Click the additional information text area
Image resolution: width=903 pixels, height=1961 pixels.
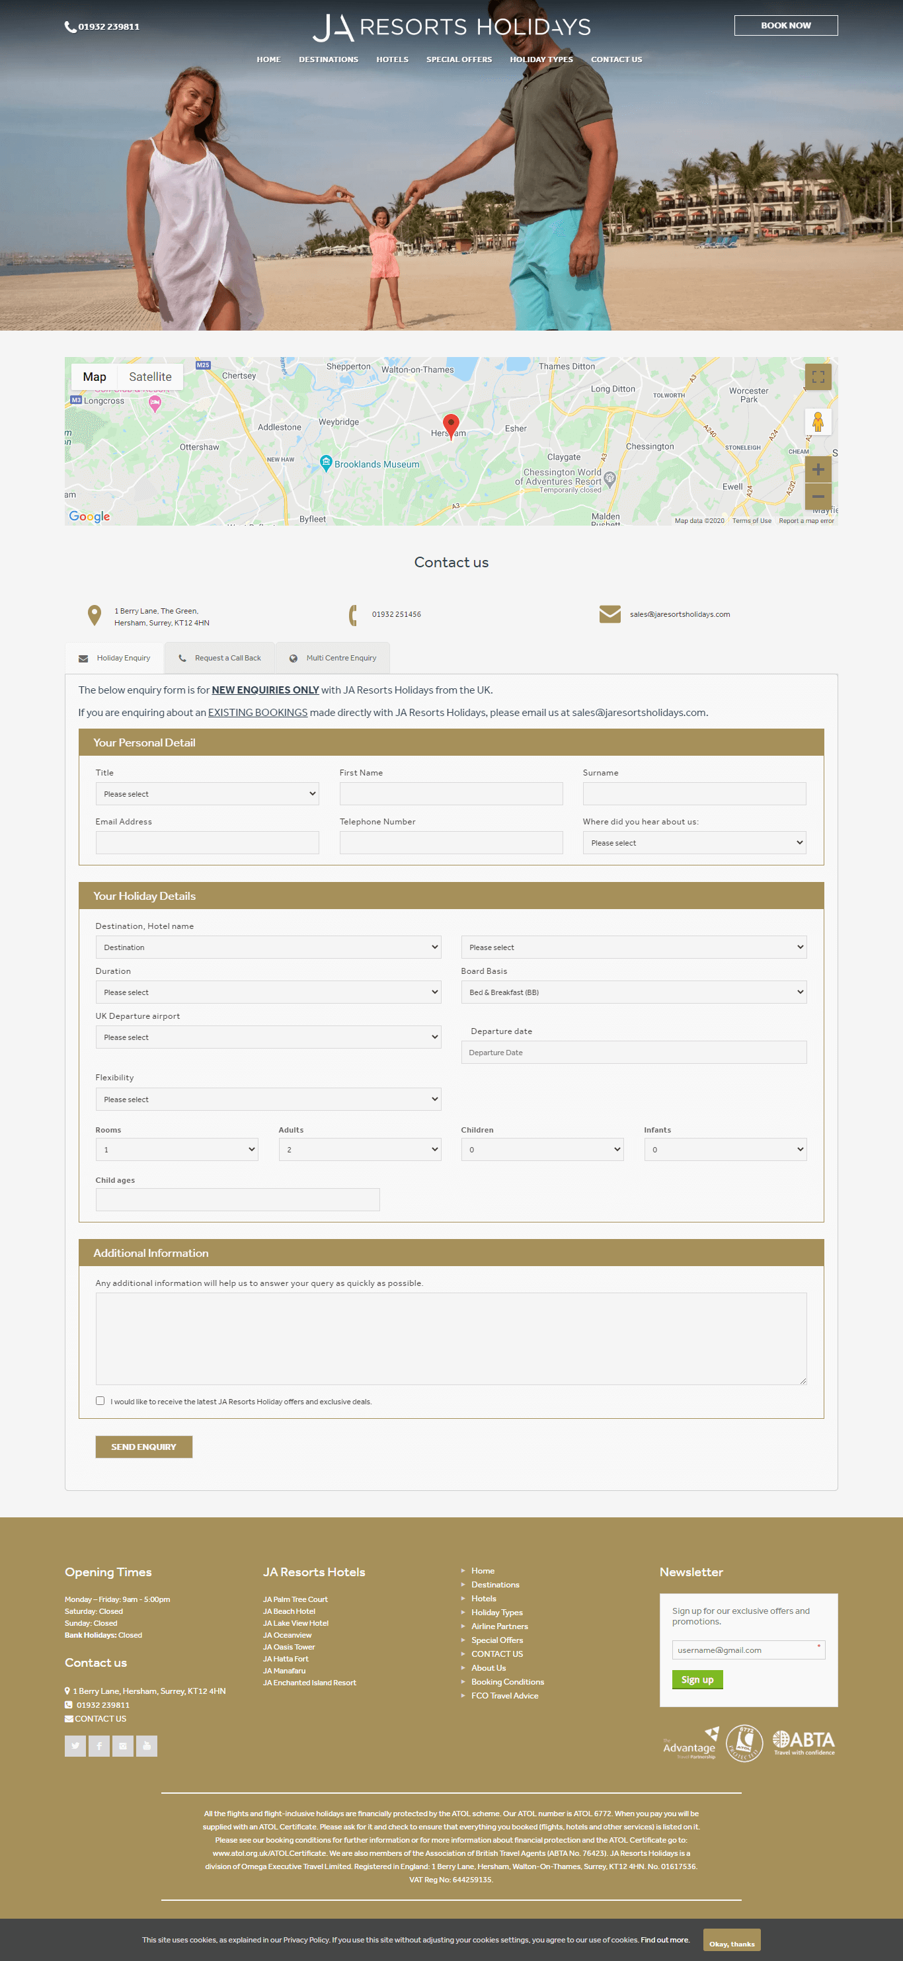(451, 1338)
